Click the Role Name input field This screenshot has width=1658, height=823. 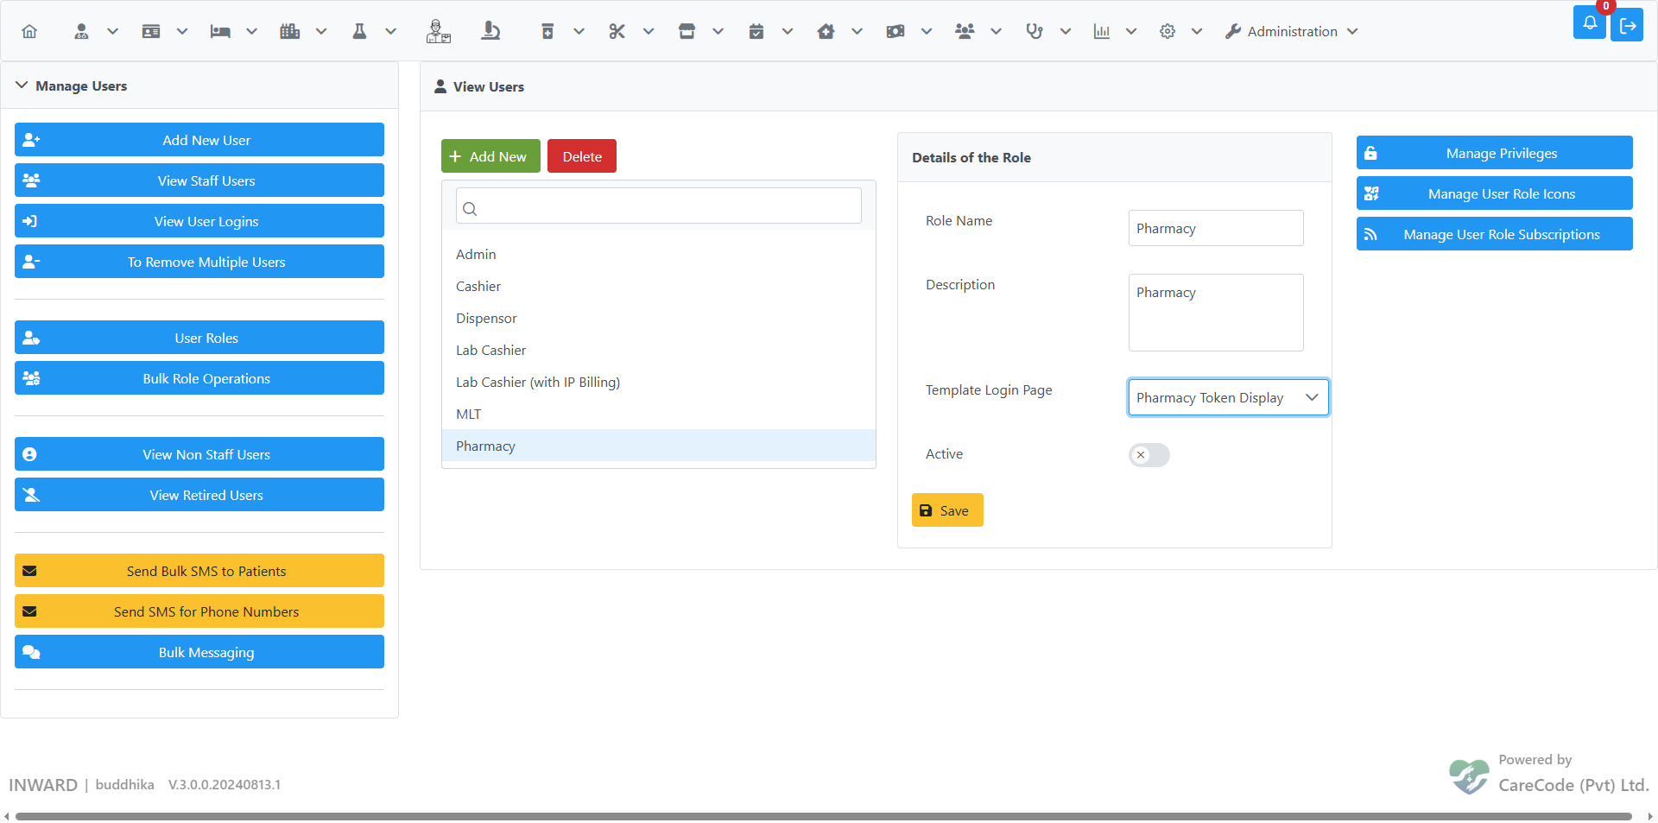[1216, 228]
